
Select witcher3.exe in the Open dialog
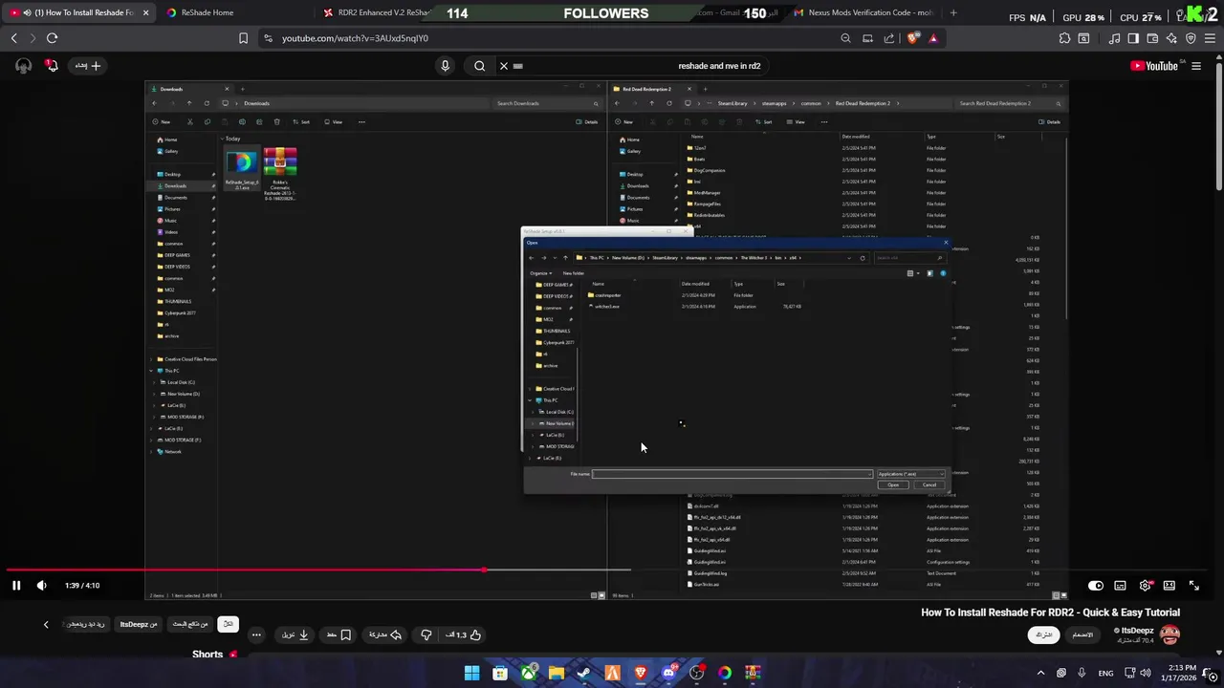click(x=605, y=307)
